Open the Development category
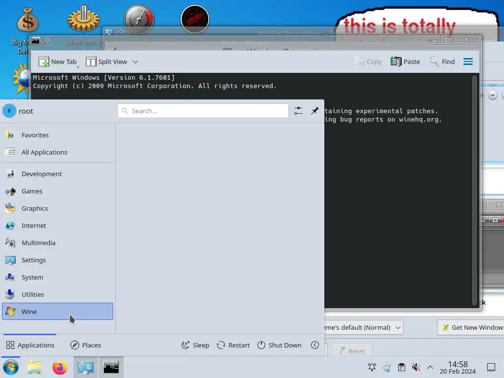The width and height of the screenshot is (504, 378). tap(58, 174)
